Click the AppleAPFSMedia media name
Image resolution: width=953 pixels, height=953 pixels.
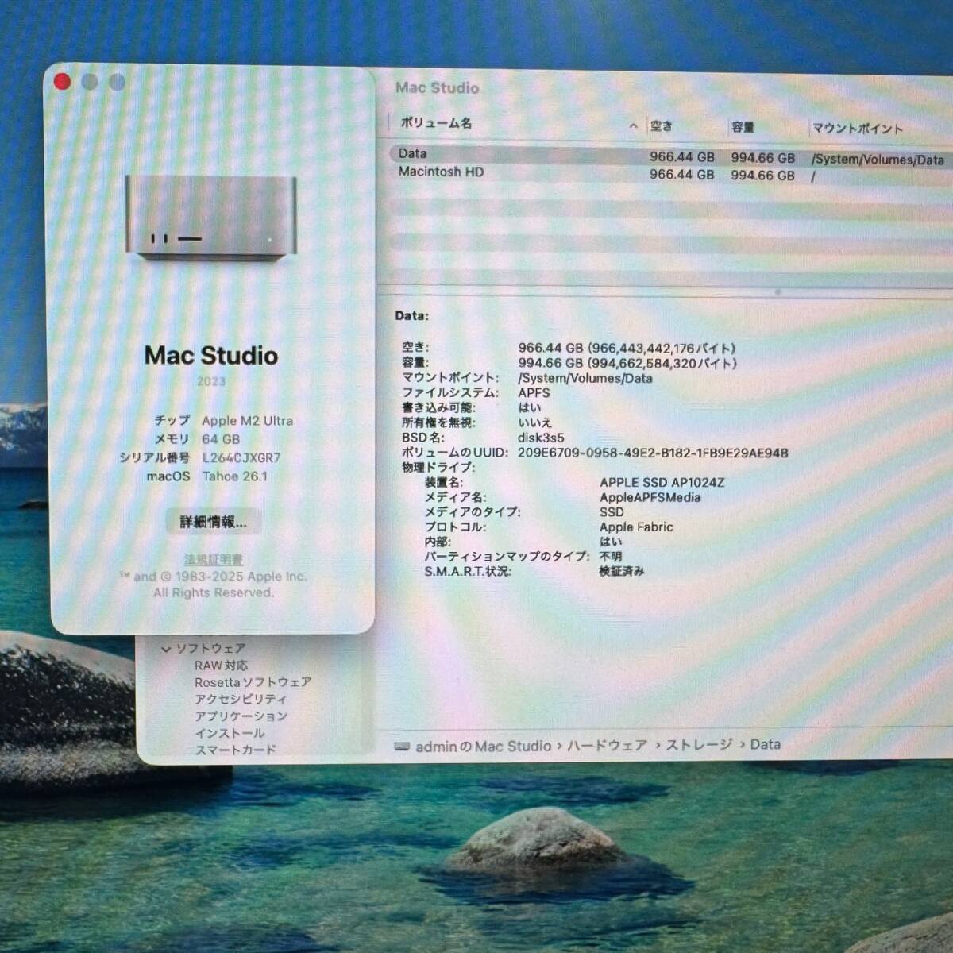click(650, 498)
